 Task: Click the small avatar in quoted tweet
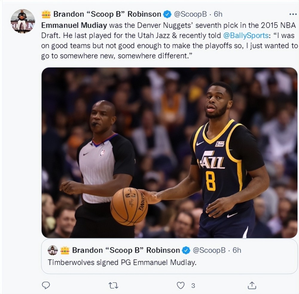coord(53,250)
